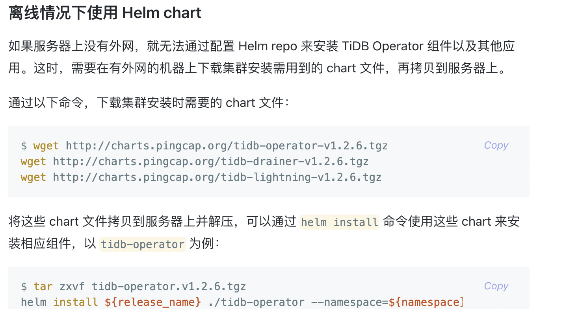Image resolution: width=565 pixels, height=309 pixels.
Task: Click the ${release_name} placeholder
Action: [152, 302]
